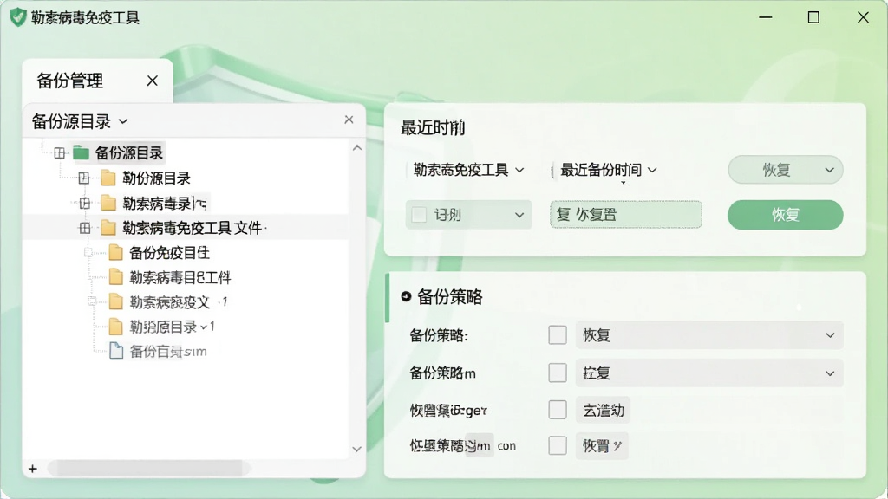The image size is (888, 499).
Task: Toggle the third strategy row checkbox
Action: [558, 410]
